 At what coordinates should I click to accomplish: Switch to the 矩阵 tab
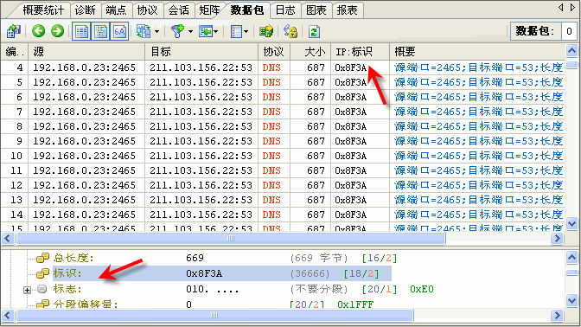tap(209, 10)
